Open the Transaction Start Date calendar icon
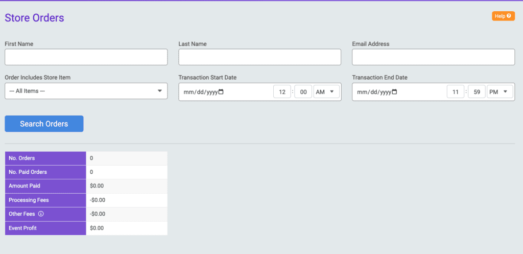This screenshot has width=523, height=254. tap(221, 92)
